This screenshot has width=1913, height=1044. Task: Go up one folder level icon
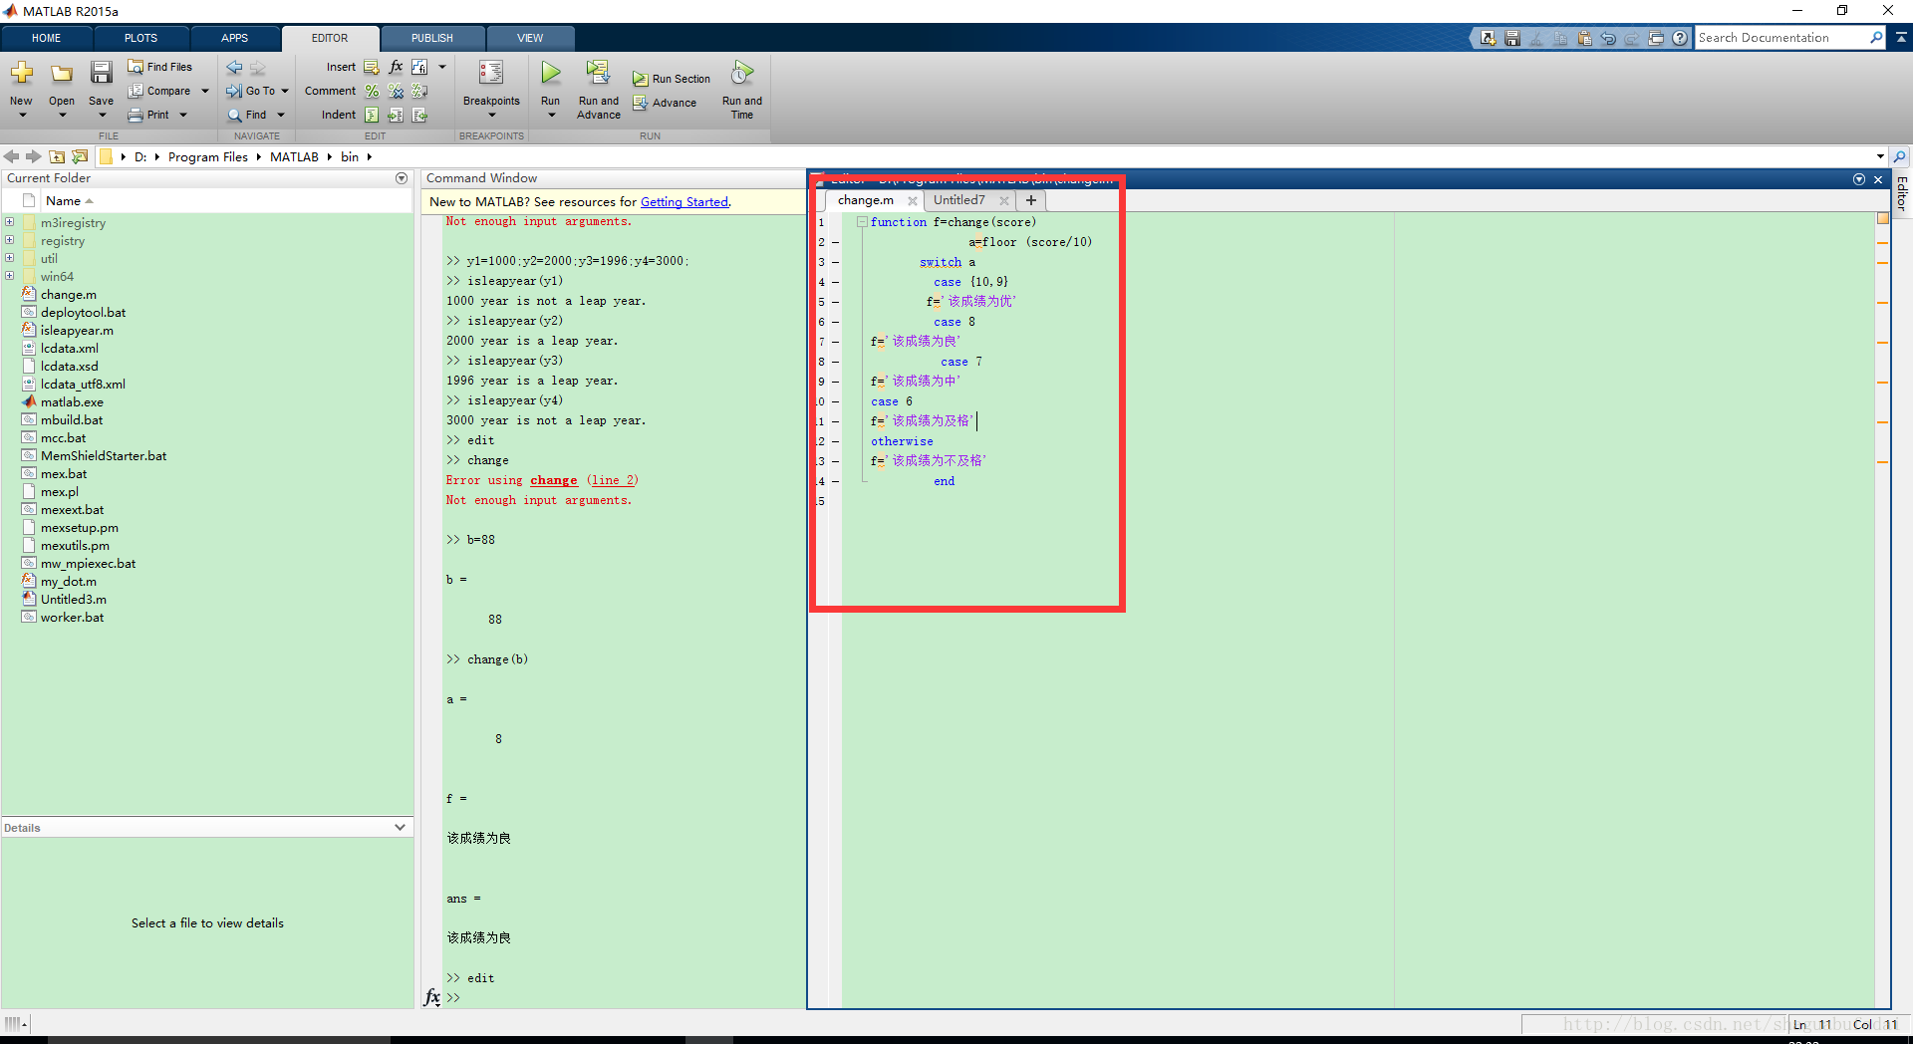[57, 156]
